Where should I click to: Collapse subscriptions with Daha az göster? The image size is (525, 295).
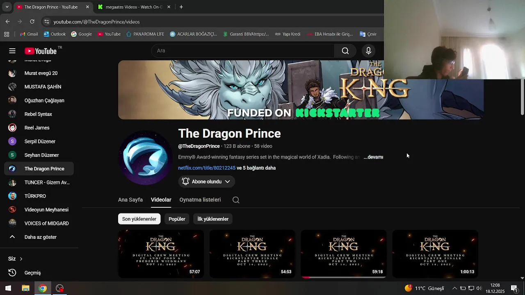click(39, 237)
